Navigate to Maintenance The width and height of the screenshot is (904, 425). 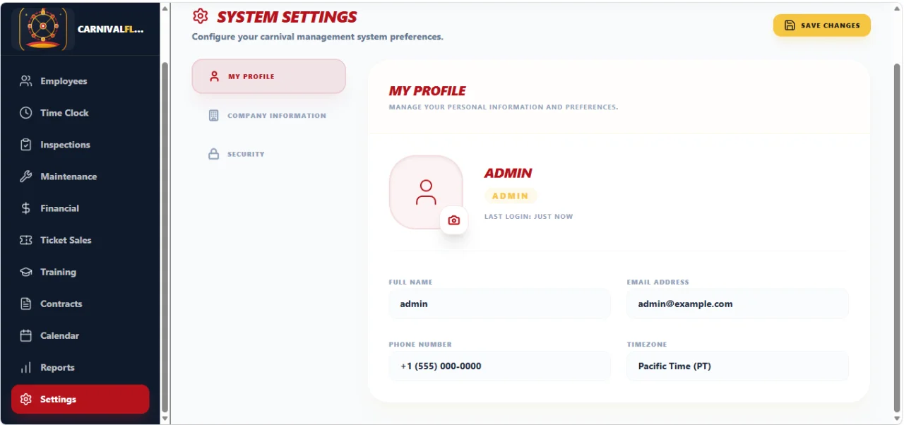pos(81,176)
